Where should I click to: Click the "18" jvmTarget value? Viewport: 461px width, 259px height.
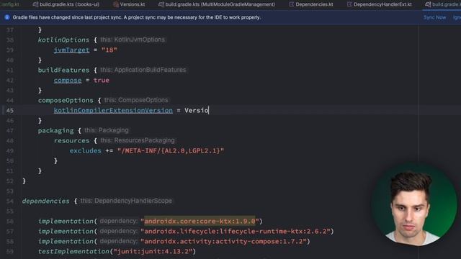point(109,50)
